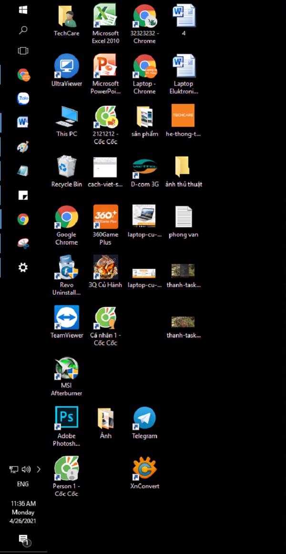Screen dimensions: 286x554
Task: Select the 2121212 - Cốc Cốc shortcut
Action: (105, 125)
